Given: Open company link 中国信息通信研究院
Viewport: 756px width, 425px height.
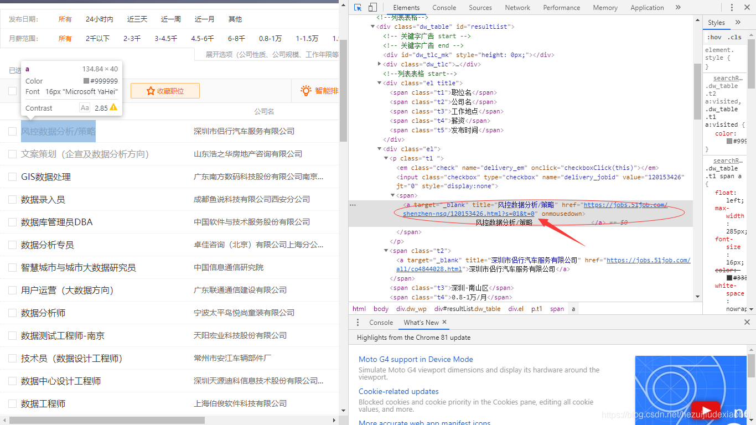Looking at the screenshot, I should pos(229,267).
